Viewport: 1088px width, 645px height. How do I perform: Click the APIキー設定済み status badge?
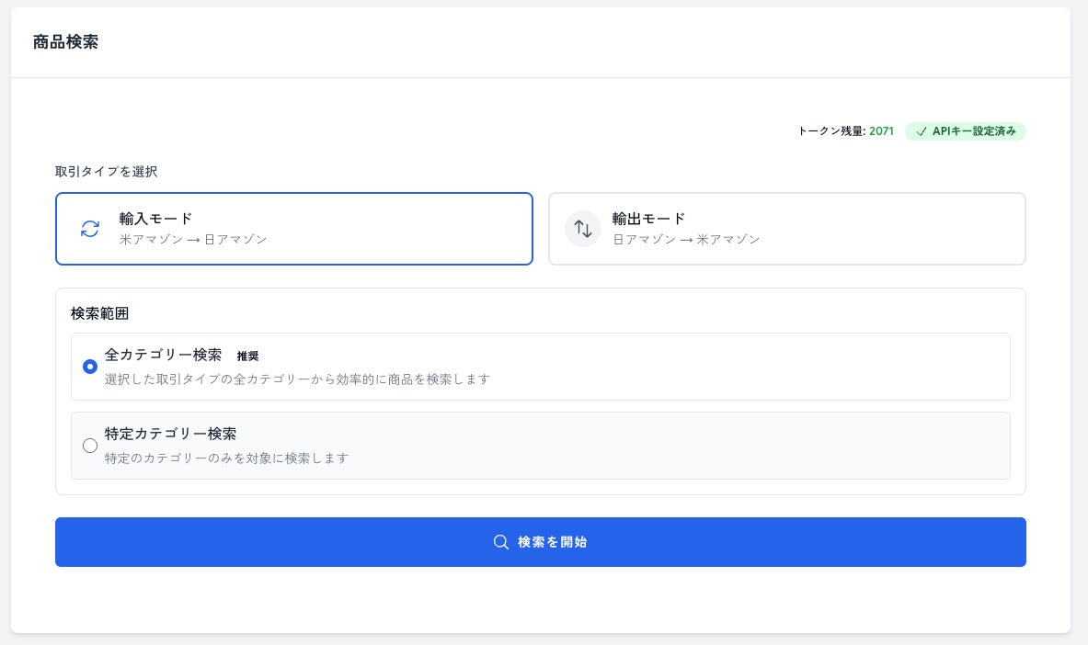[x=966, y=131]
